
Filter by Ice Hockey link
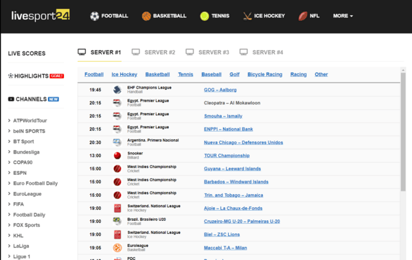point(124,74)
